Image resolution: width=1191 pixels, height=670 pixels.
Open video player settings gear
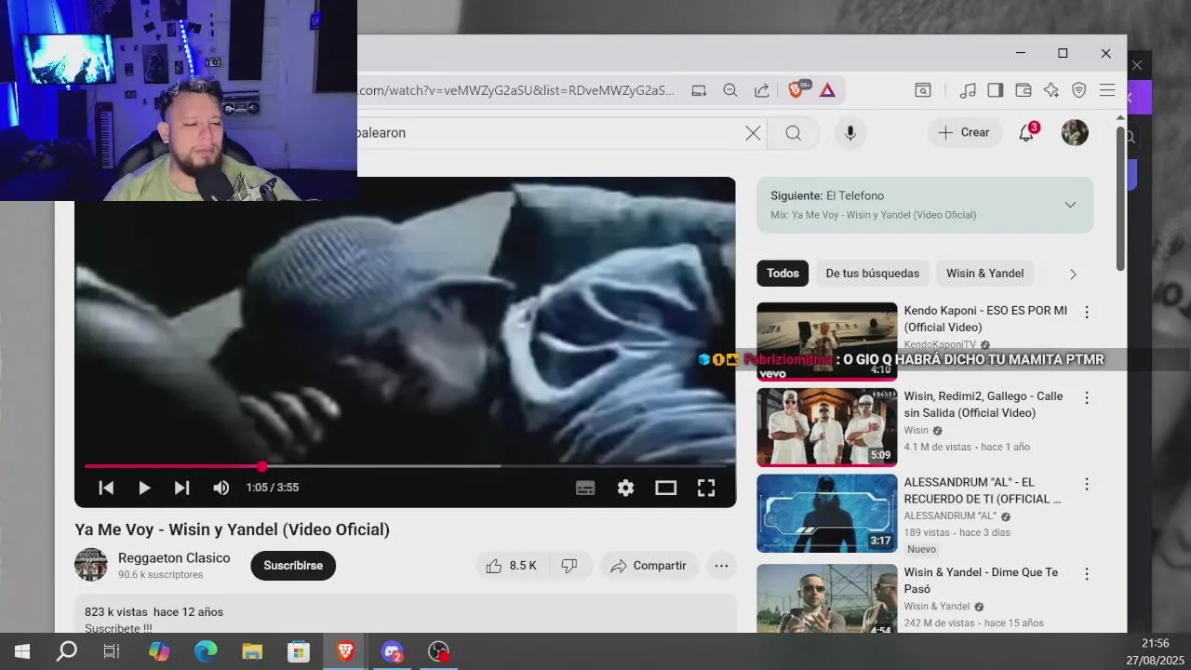coord(625,488)
